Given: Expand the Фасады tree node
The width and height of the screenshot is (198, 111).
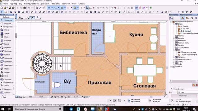Looking at the screenshot, I should (174, 38).
